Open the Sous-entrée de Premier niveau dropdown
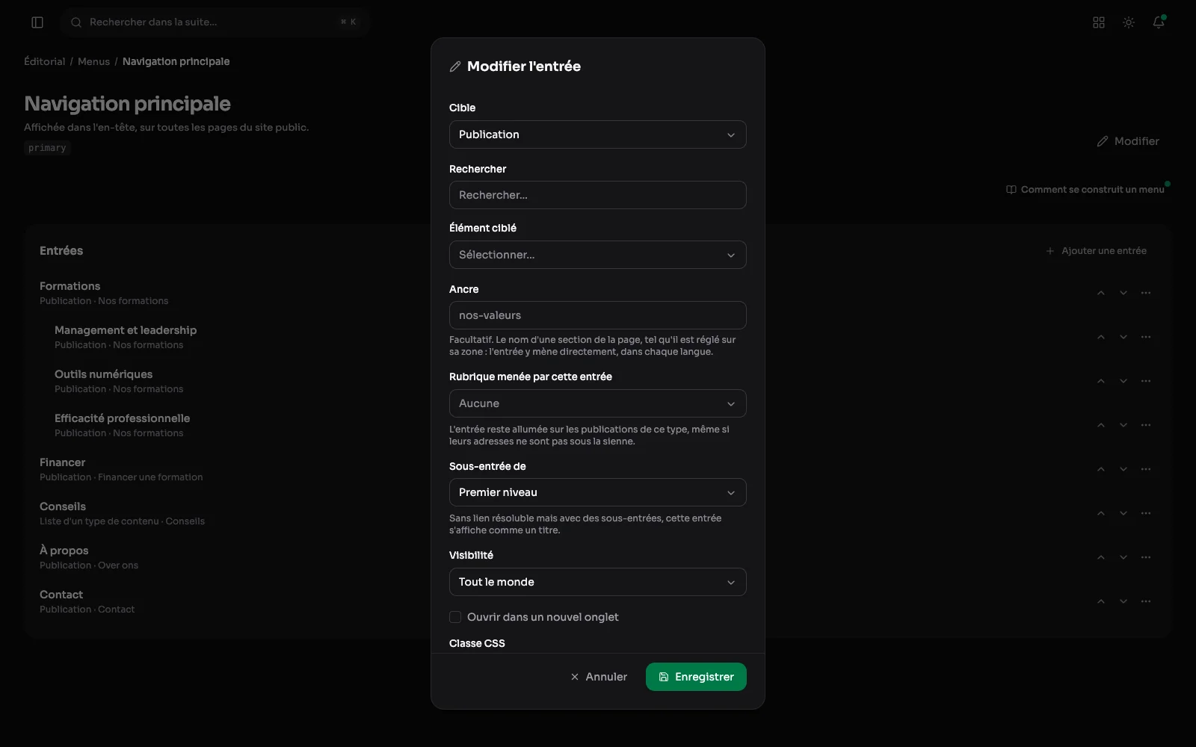 tap(598, 492)
